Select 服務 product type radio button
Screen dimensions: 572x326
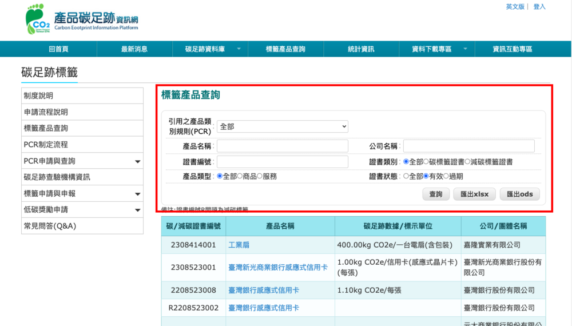pyautogui.click(x=260, y=177)
